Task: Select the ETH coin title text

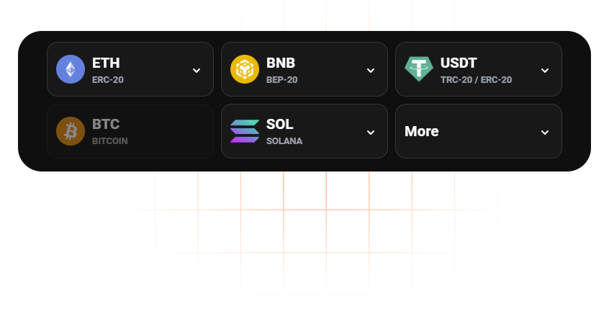Action: coord(106,63)
